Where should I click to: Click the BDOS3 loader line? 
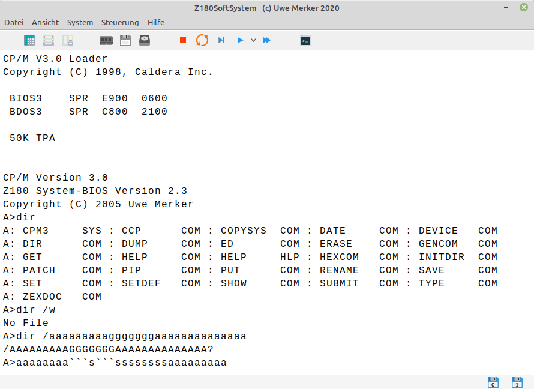(x=88, y=112)
